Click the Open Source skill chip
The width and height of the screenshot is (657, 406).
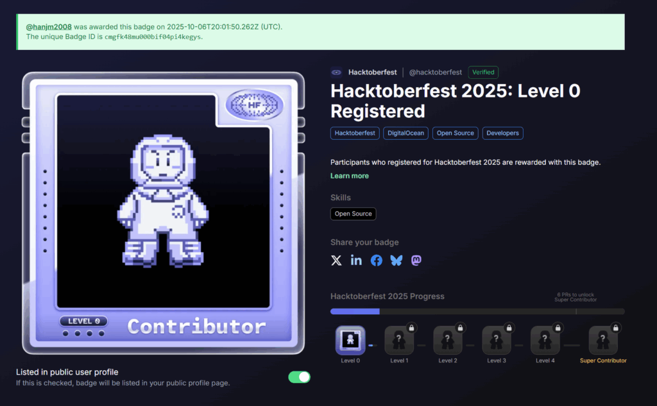point(354,214)
